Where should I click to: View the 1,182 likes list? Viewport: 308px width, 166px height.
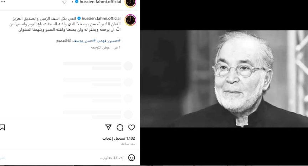[119, 138]
